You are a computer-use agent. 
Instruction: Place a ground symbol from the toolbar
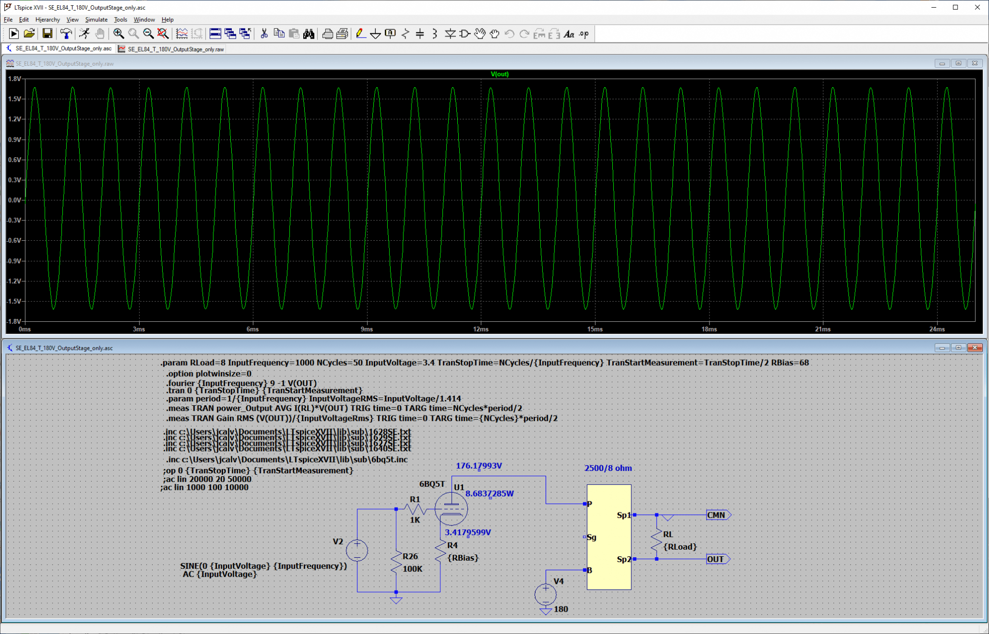click(375, 33)
